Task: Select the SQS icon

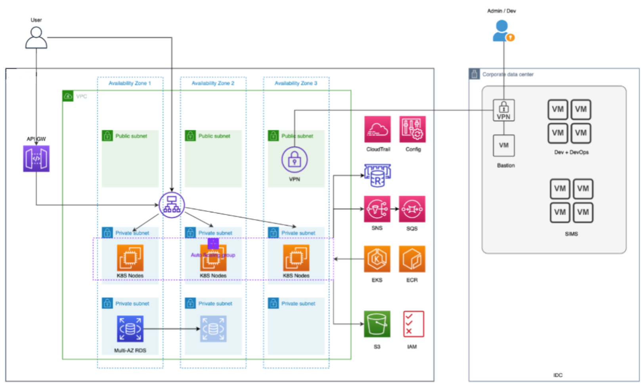Action: click(x=412, y=209)
